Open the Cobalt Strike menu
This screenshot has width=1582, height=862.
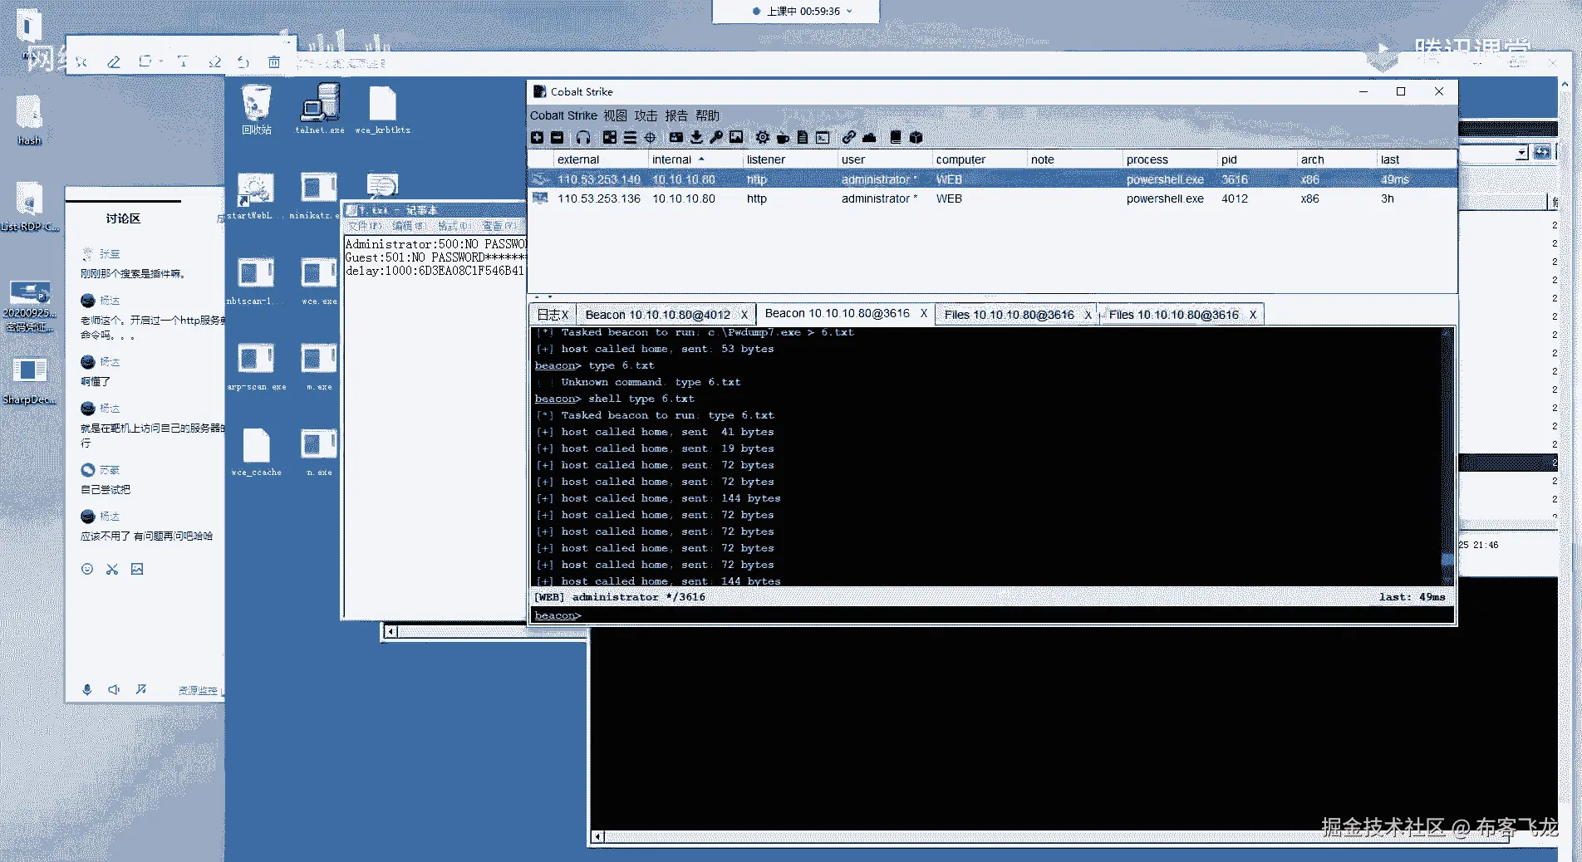(x=563, y=115)
